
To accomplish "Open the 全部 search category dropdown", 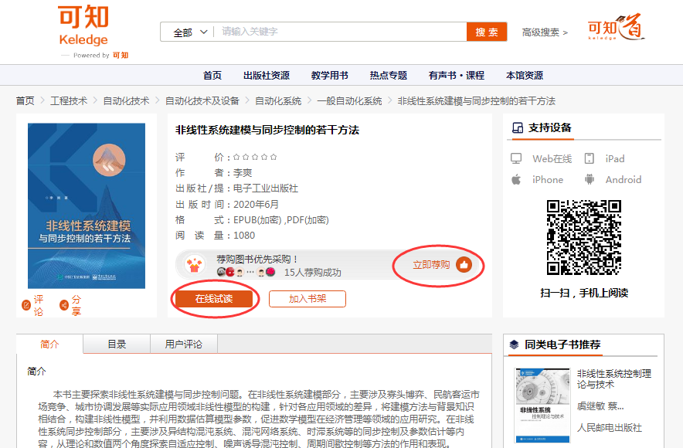I will tap(190, 32).
